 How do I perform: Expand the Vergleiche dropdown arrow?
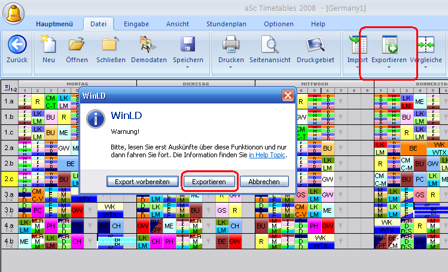[425, 68]
